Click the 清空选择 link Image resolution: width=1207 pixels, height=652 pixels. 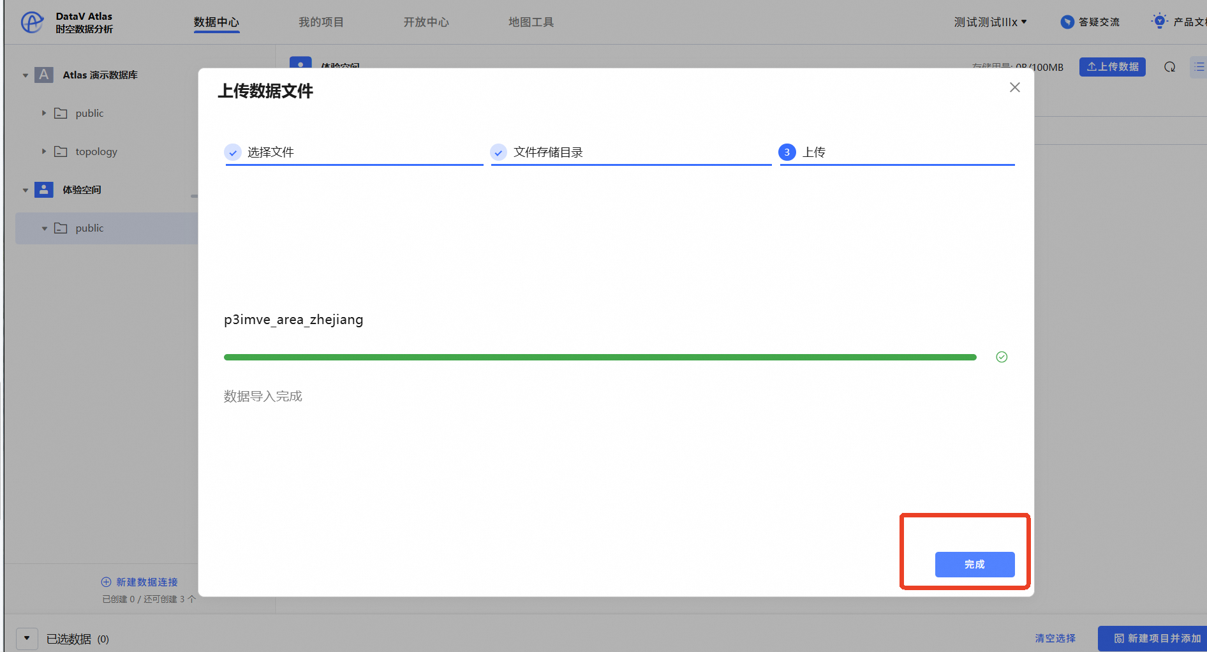click(x=1055, y=639)
